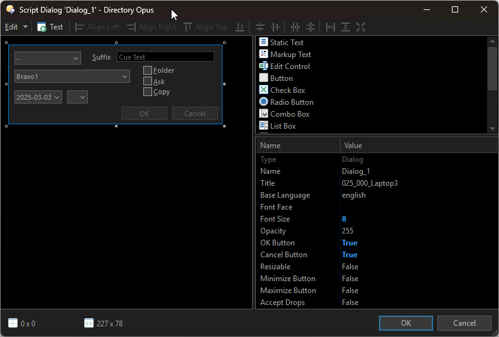Toggle the Folder checkbox
The width and height of the screenshot is (499, 337).
point(147,70)
